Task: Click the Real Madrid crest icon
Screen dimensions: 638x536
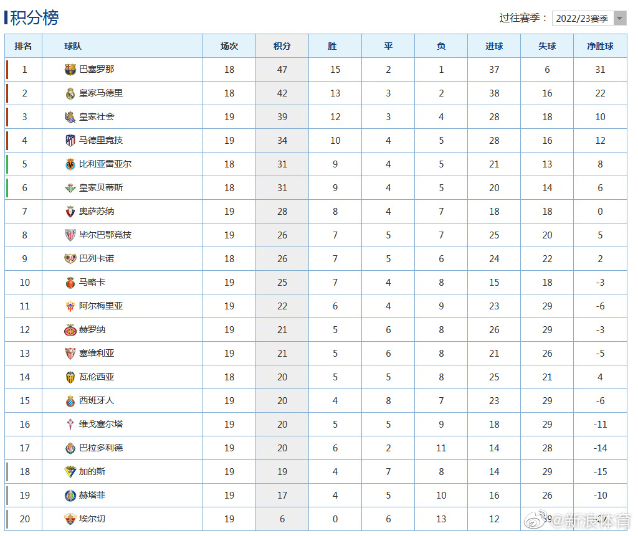Action: tap(70, 93)
